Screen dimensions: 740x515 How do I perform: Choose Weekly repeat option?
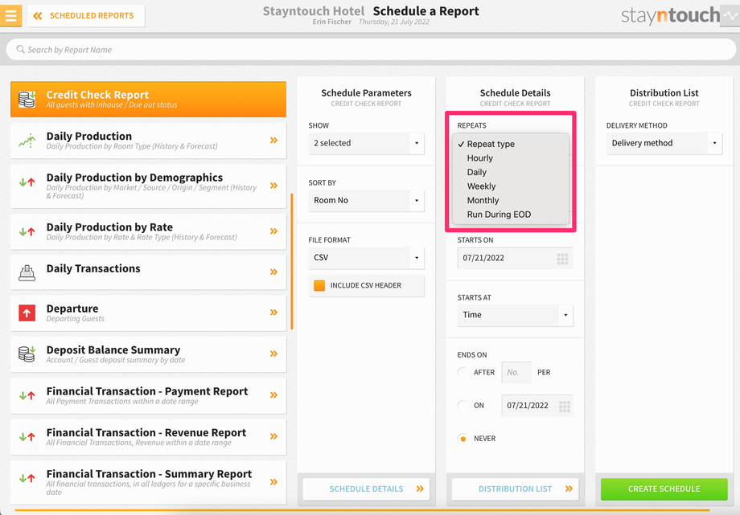510,186
